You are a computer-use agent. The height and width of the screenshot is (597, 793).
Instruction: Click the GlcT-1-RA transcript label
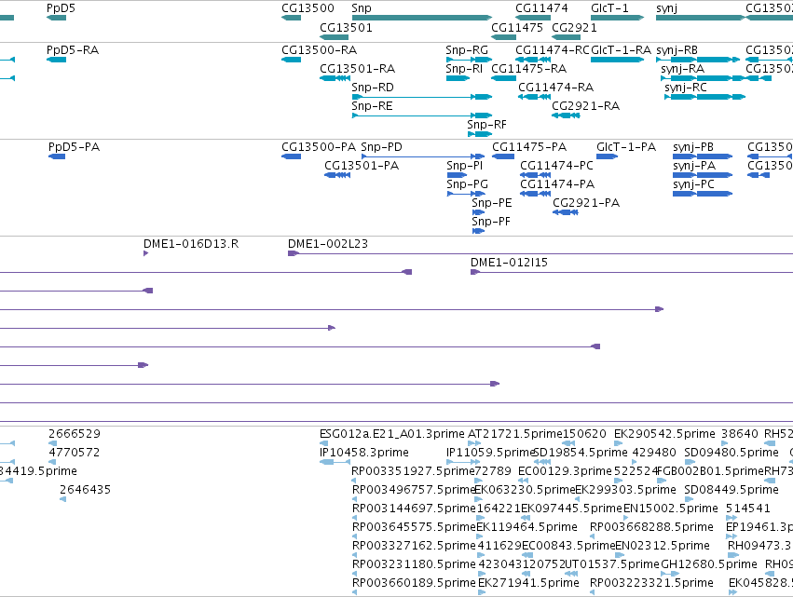(x=621, y=50)
